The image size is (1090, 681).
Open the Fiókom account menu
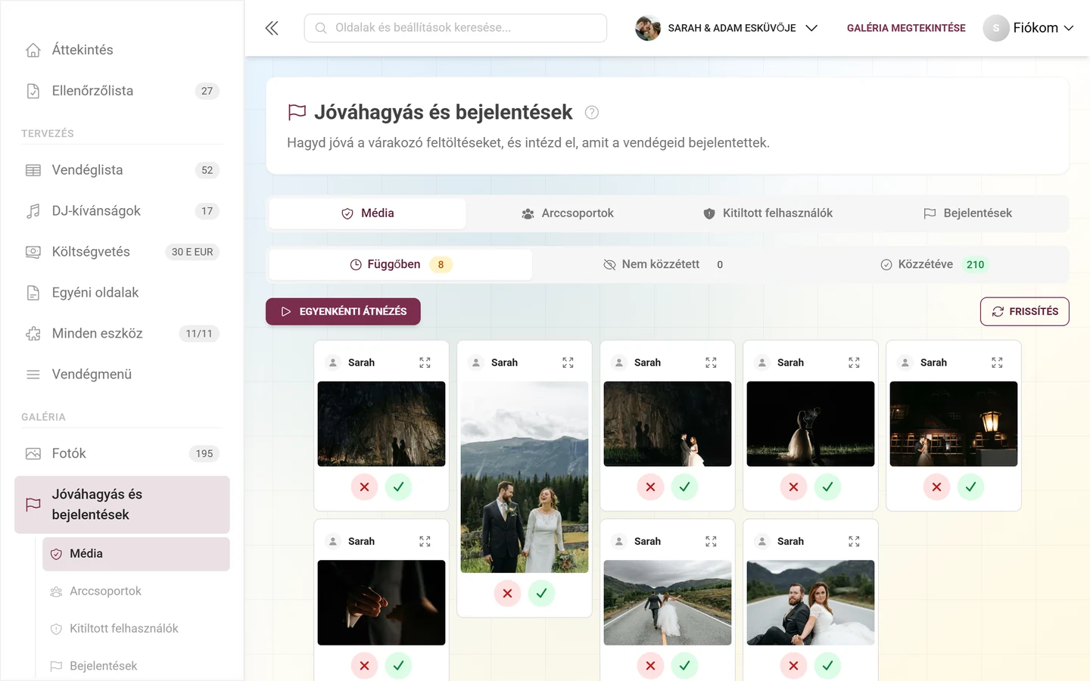(x=1028, y=28)
